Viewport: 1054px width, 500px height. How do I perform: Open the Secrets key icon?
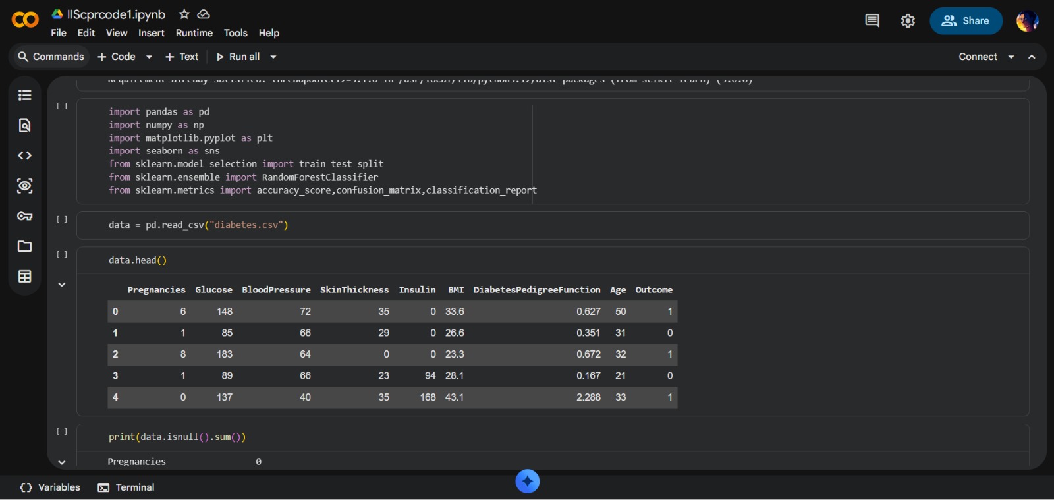(24, 216)
